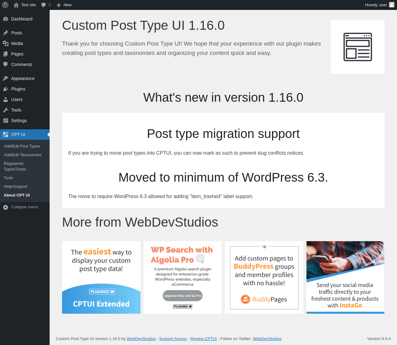397x345 pixels.
Task: Click the Comments sidebar icon
Action: click(6, 64)
